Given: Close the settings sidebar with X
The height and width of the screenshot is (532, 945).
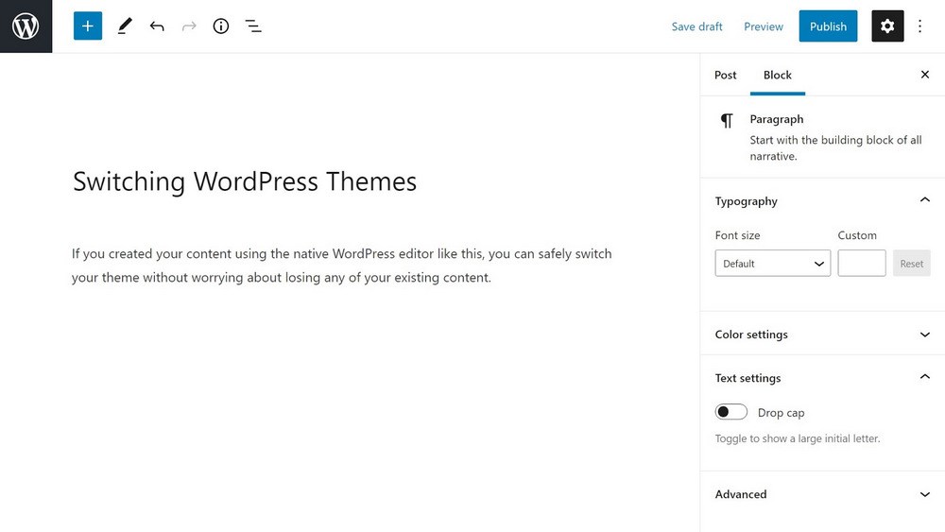Looking at the screenshot, I should click(925, 74).
